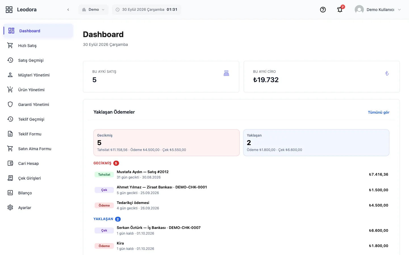
Task: Click the Leodora logo grid icon
Action: [x=9, y=10]
